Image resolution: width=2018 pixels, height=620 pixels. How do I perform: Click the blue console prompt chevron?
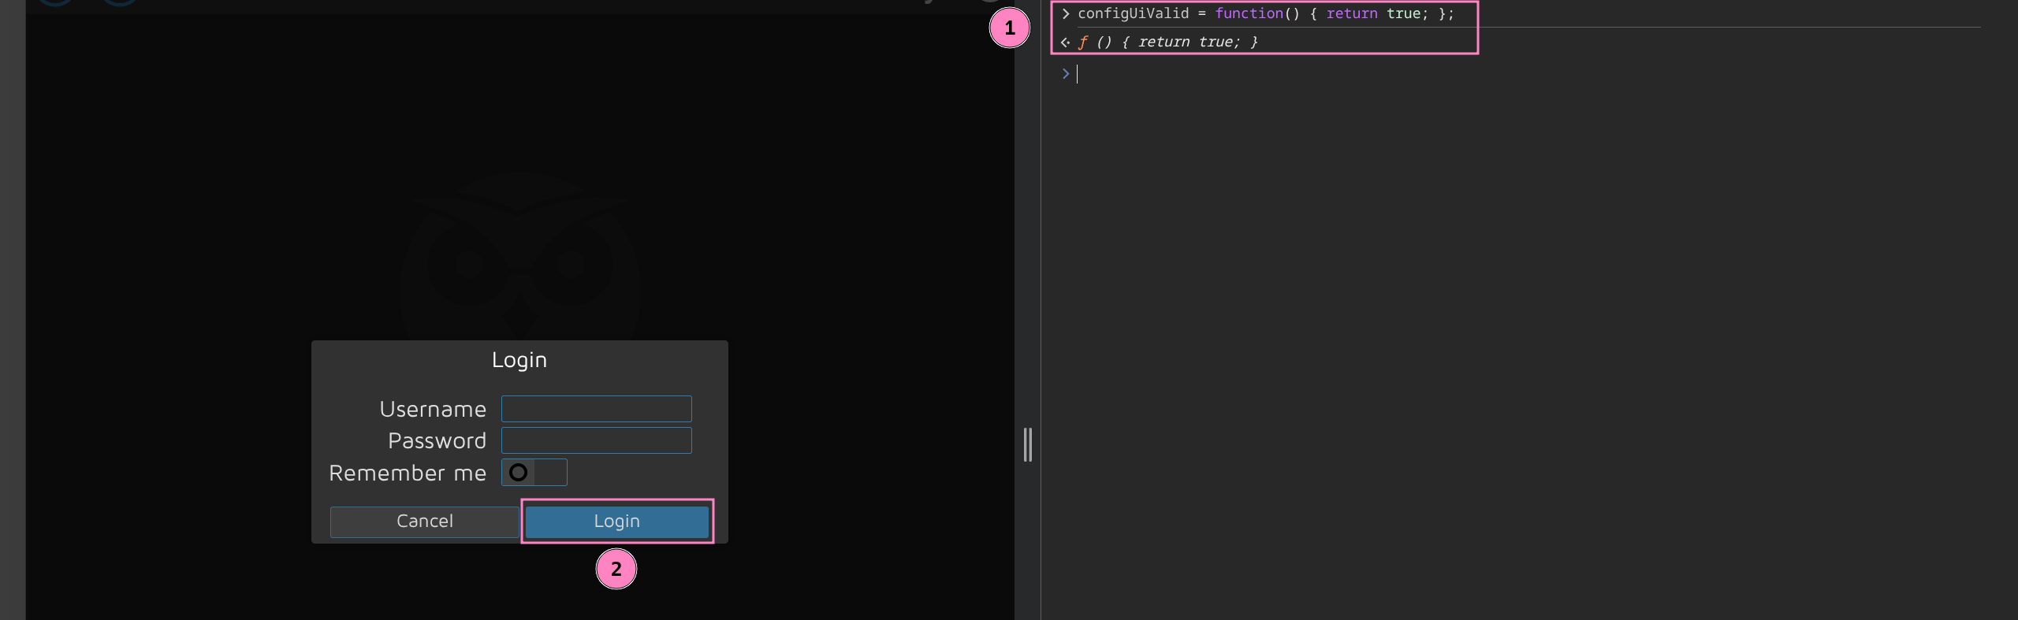pos(1066,74)
